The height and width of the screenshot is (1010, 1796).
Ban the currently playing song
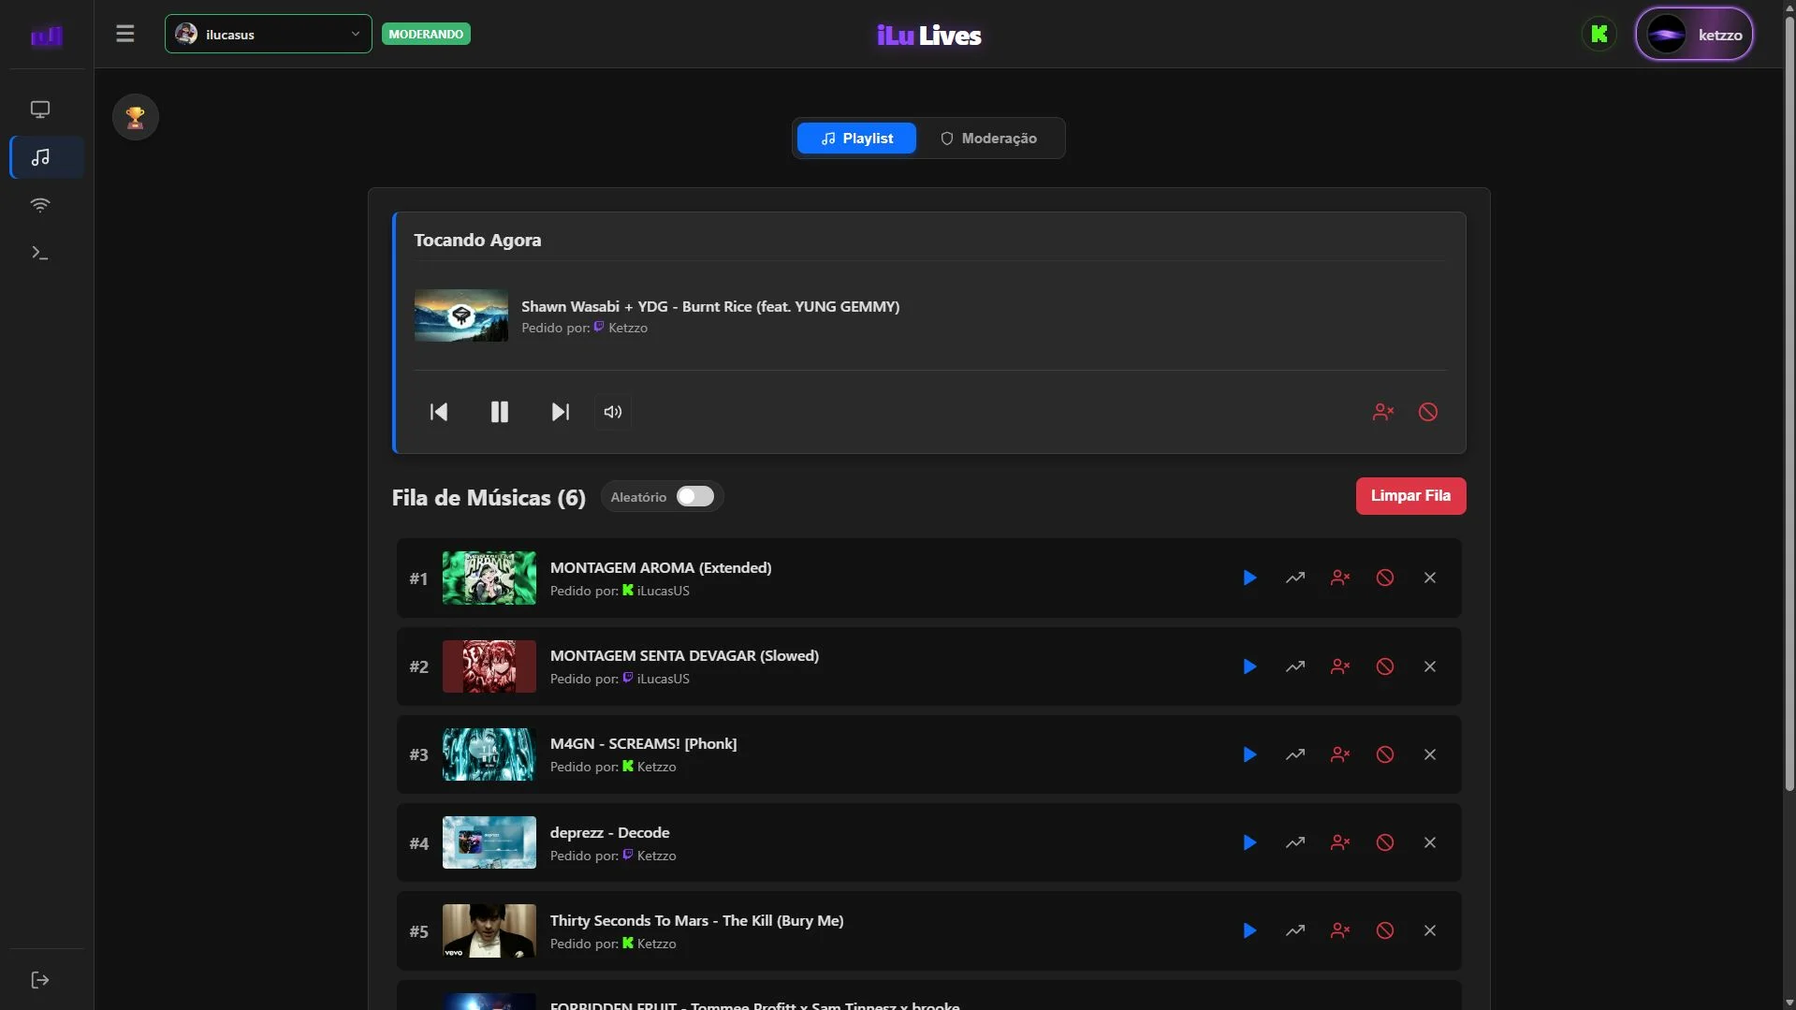[1428, 412]
